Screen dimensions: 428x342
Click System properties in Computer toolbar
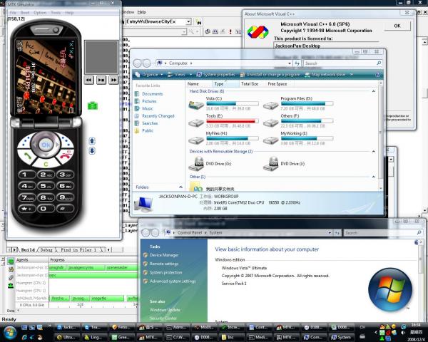(215, 74)
